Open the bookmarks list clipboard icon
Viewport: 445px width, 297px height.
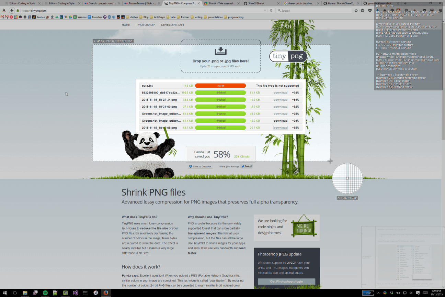pyautogui.click(x=363, y=11)
